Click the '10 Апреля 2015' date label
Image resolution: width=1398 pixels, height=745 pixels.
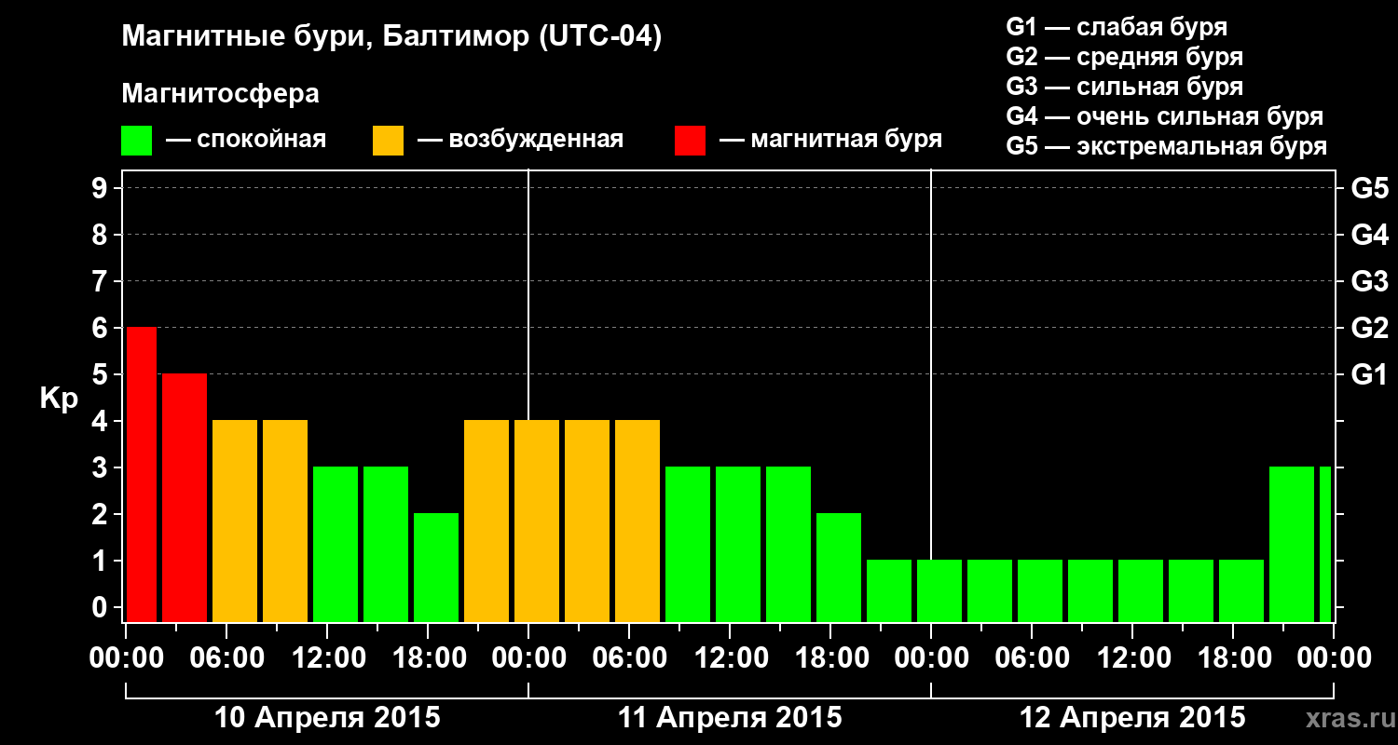click(x=327, y=718)
